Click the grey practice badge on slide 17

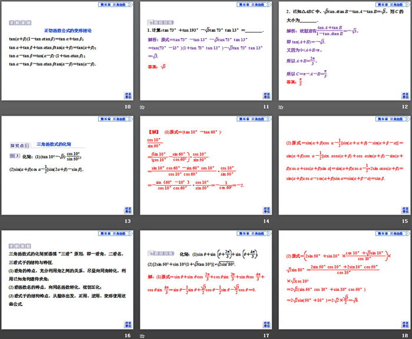tap(161, 253)
